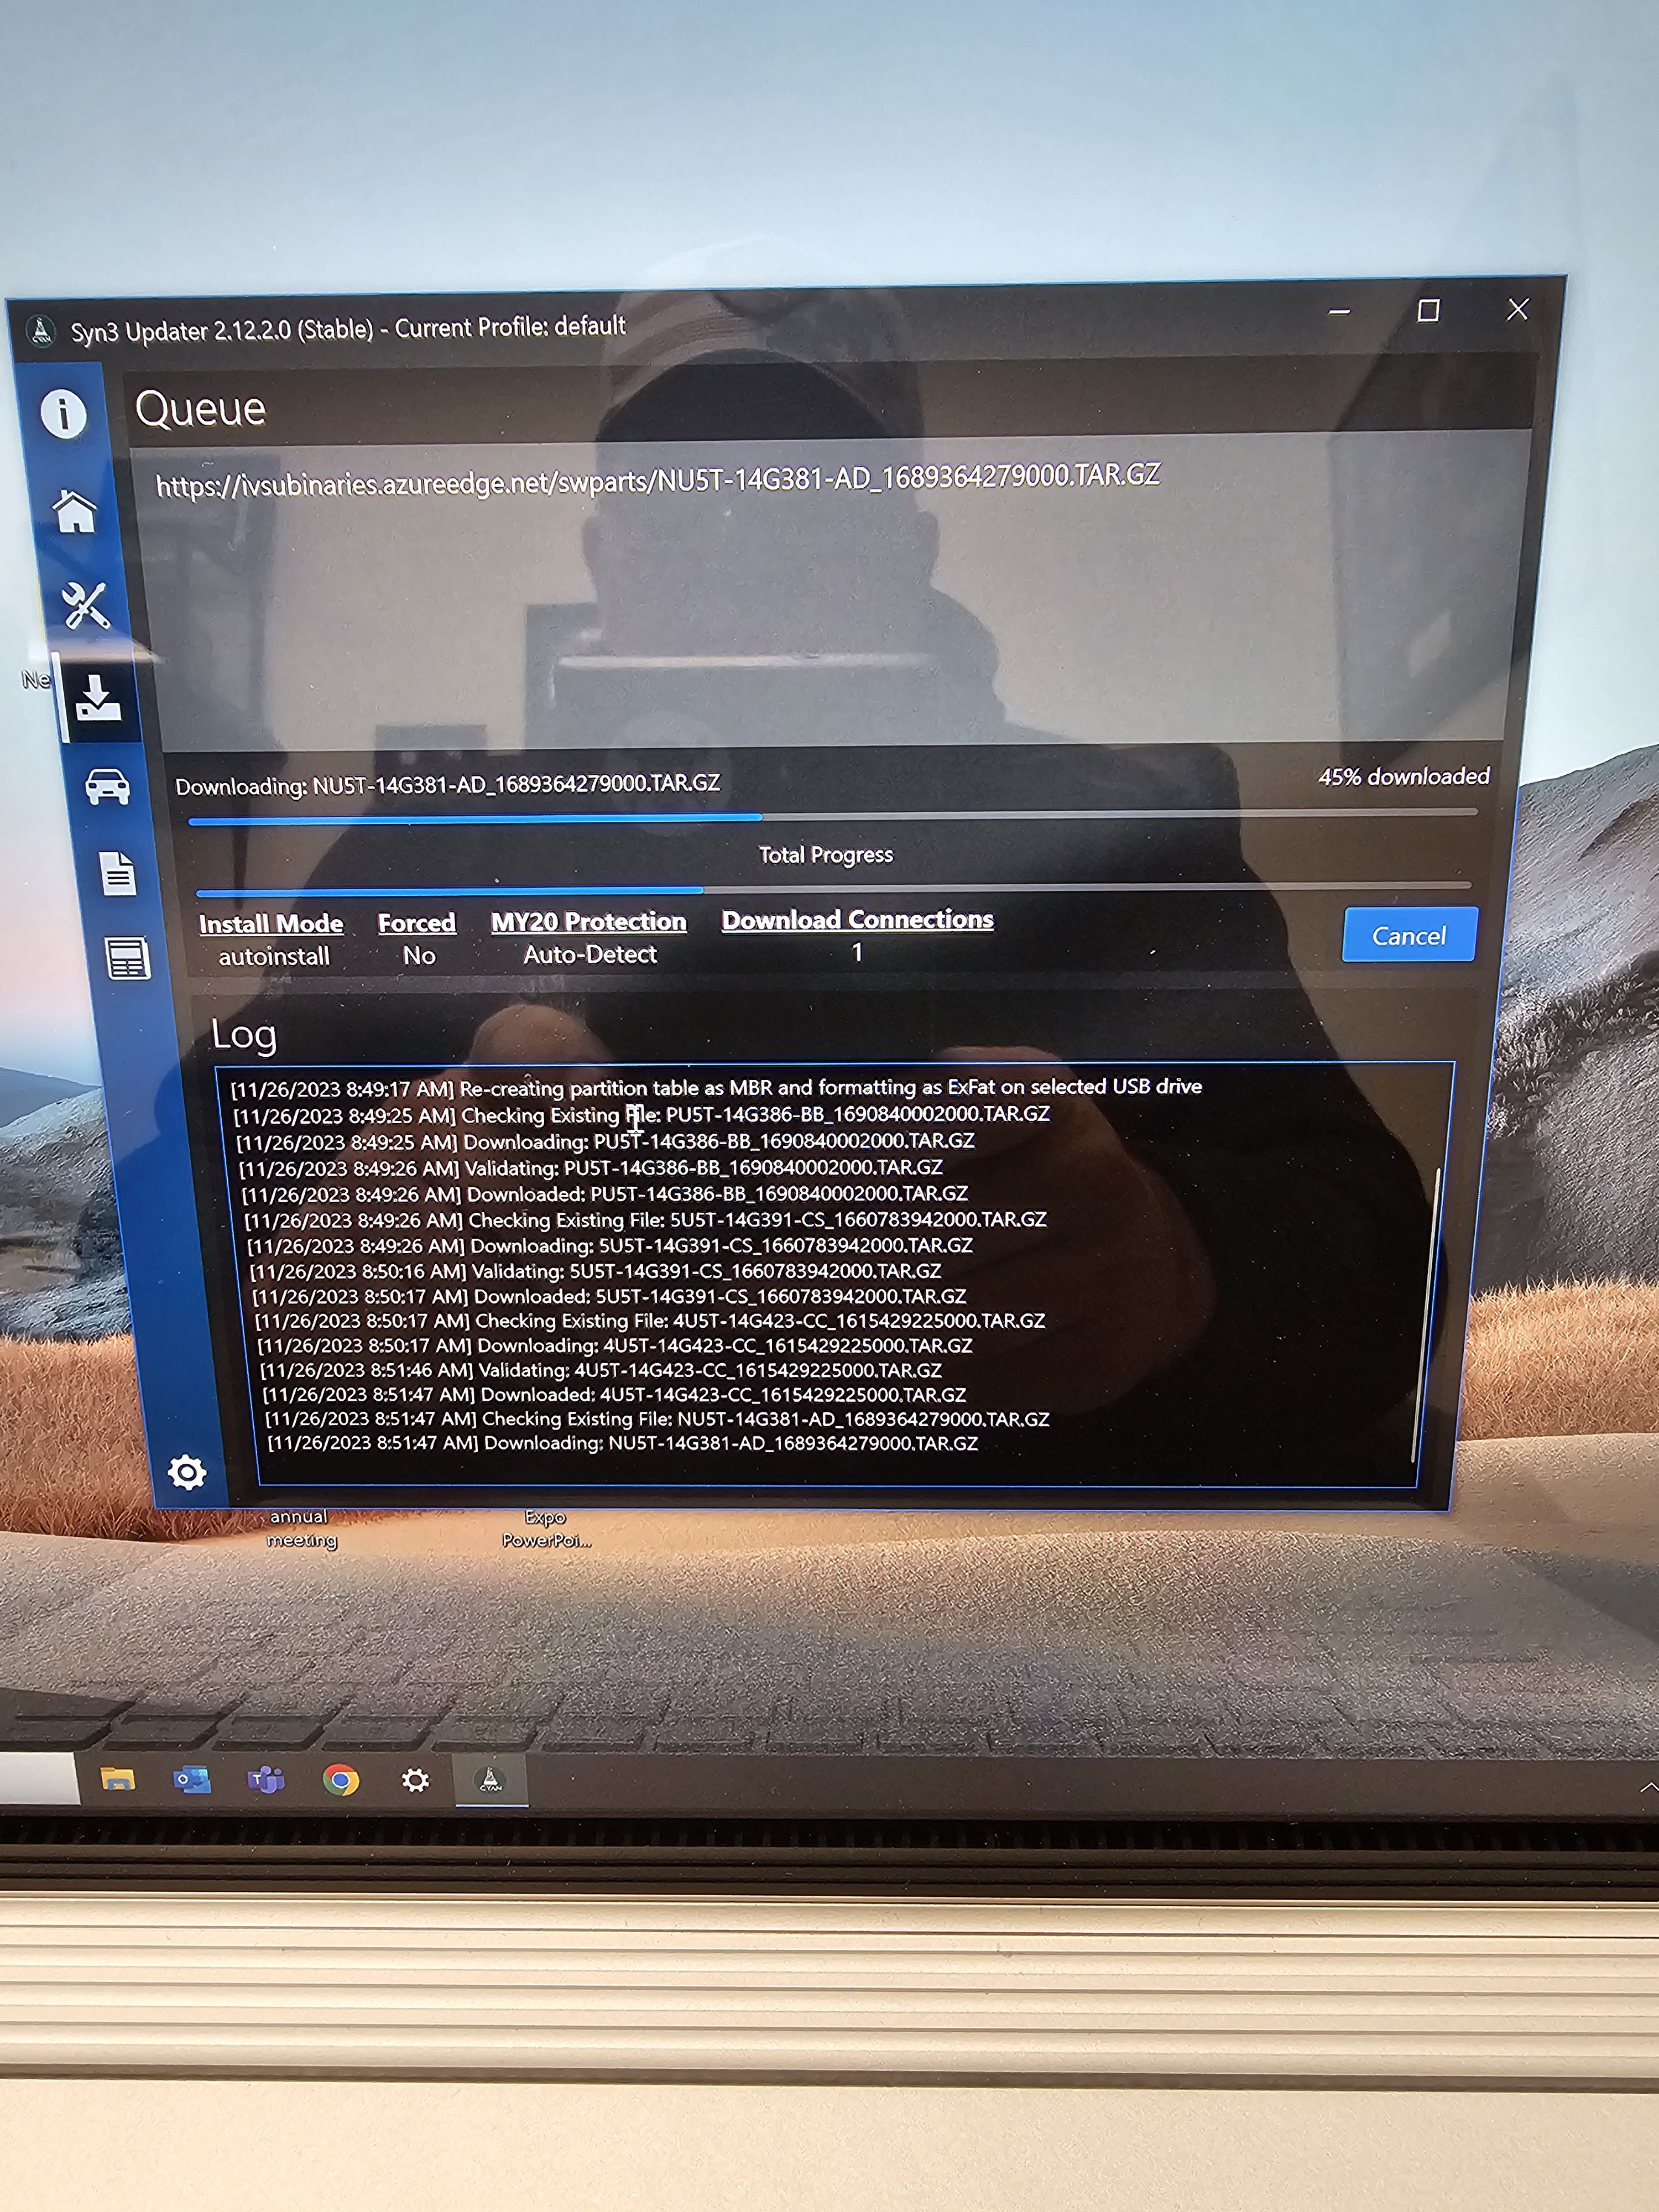1659x2212 pixels.
Task: Cancel the current download
Action: 1408,935
